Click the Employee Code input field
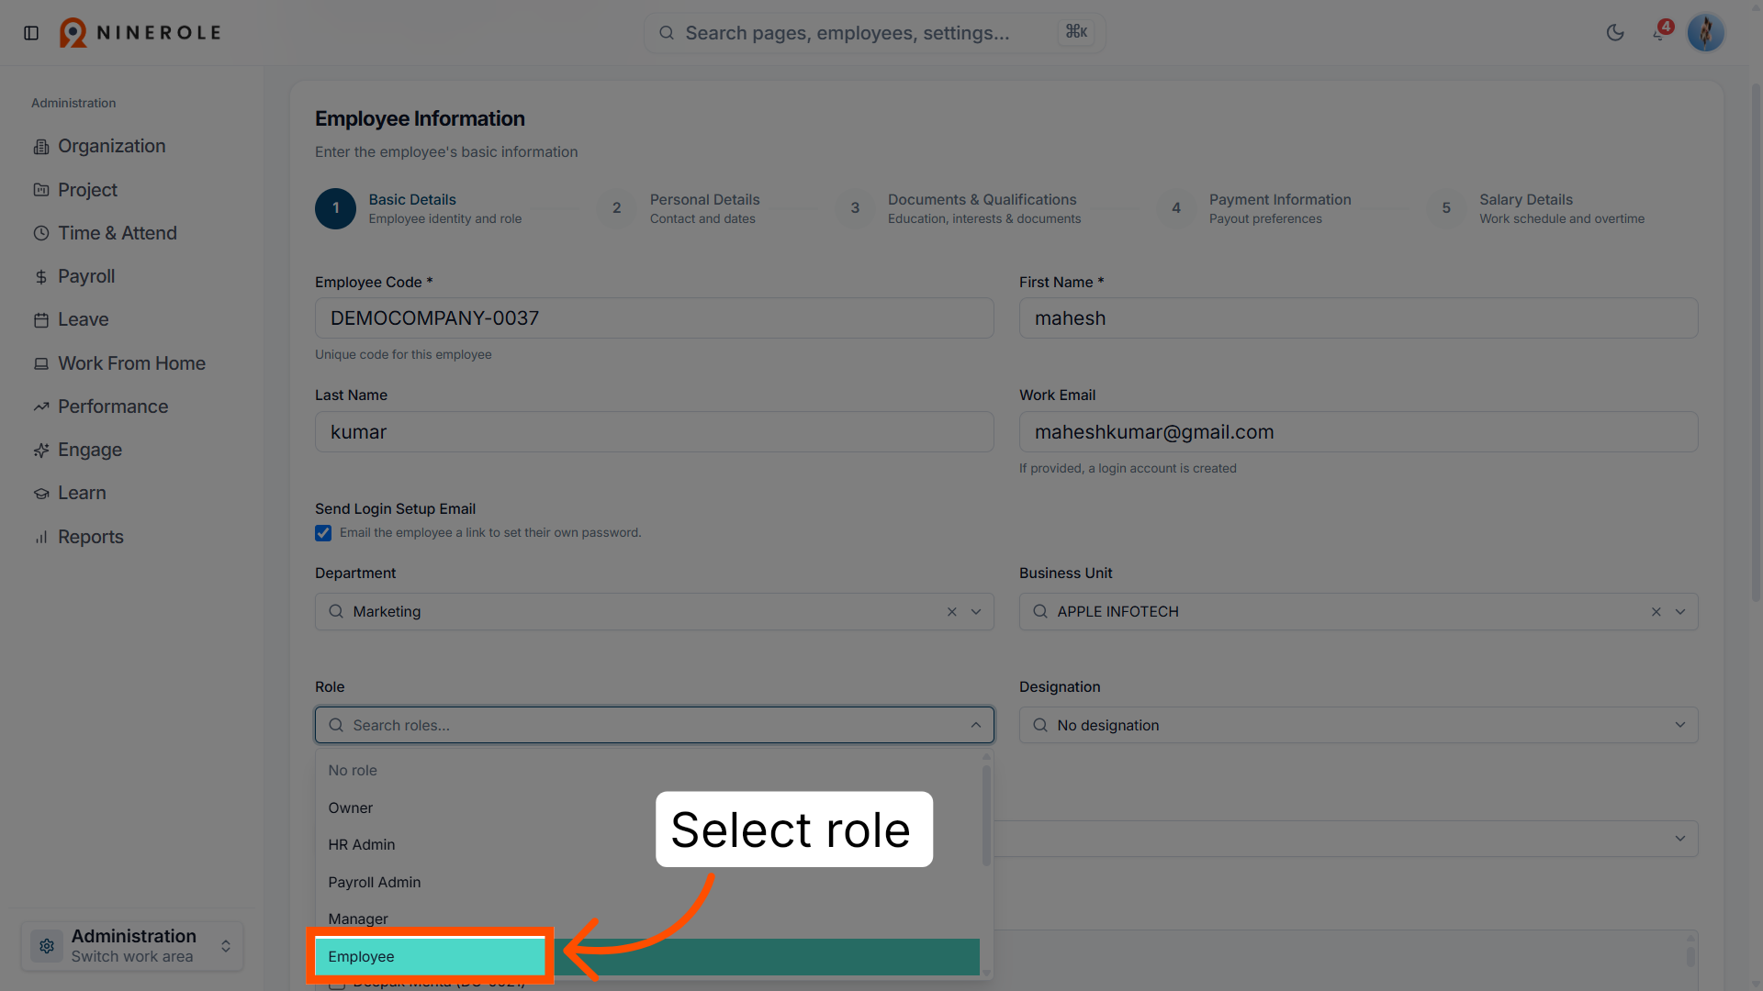Image resolution: width=1763 pixels, height=991 pixels. point(654,318)
